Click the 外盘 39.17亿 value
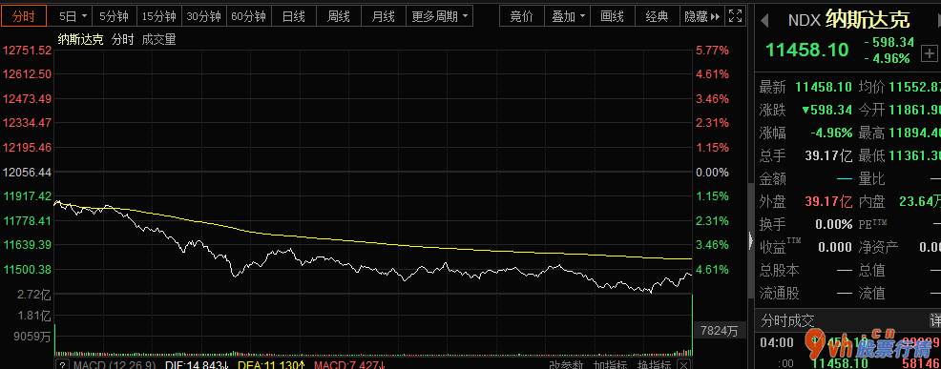This screenshot has height=369, width=941. [828, 201]
